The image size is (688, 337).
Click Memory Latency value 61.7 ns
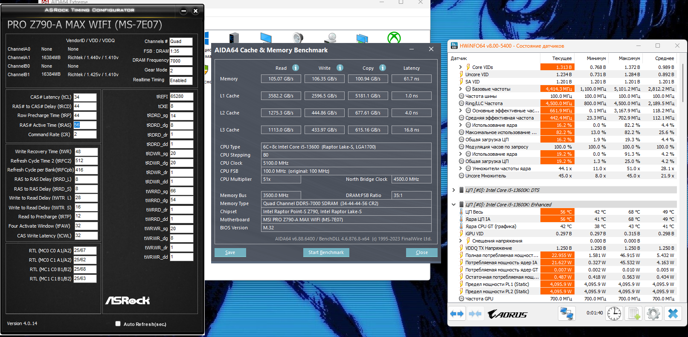click(x=412, y=79)
